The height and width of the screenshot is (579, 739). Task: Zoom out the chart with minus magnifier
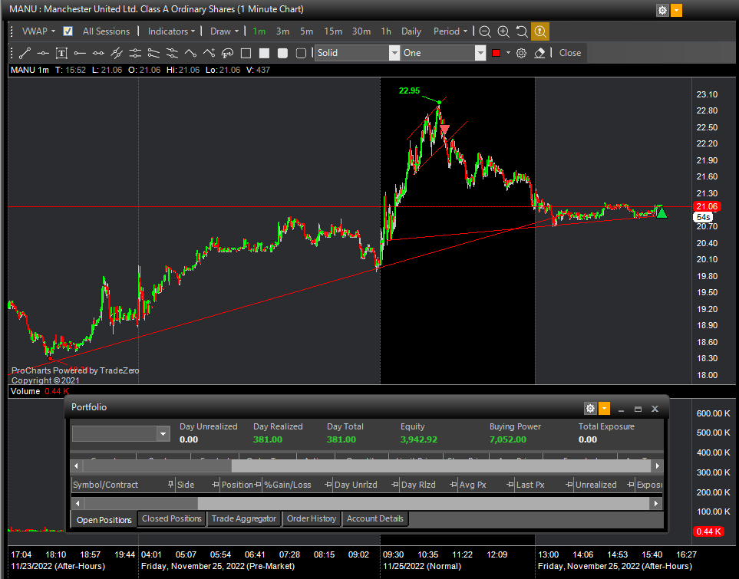click(484, 31)
